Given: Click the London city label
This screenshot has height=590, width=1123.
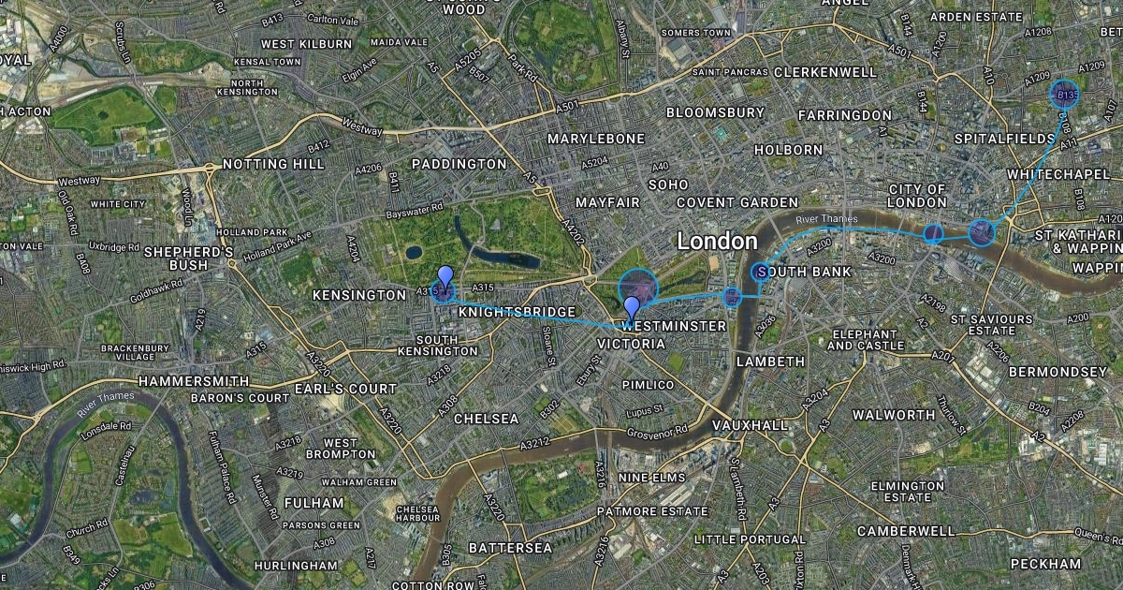Looking at the screenshot, I should [717, 241].
